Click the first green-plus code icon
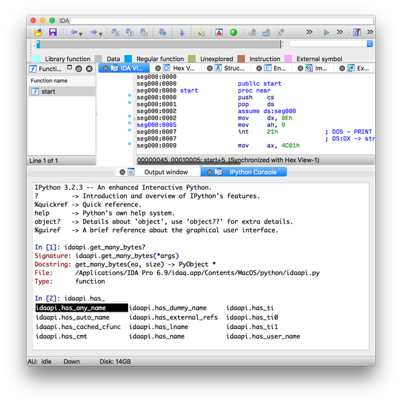 coord(252,32)
